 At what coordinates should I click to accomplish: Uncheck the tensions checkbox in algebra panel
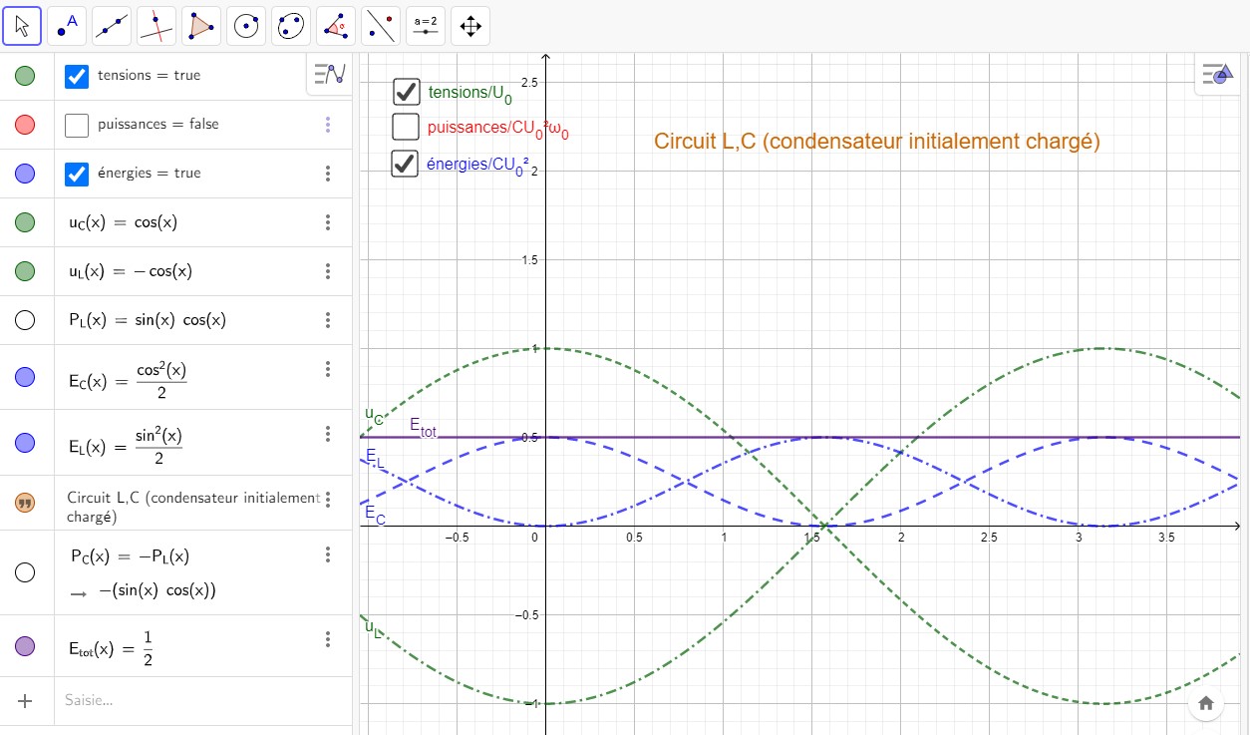pos(77,76)
